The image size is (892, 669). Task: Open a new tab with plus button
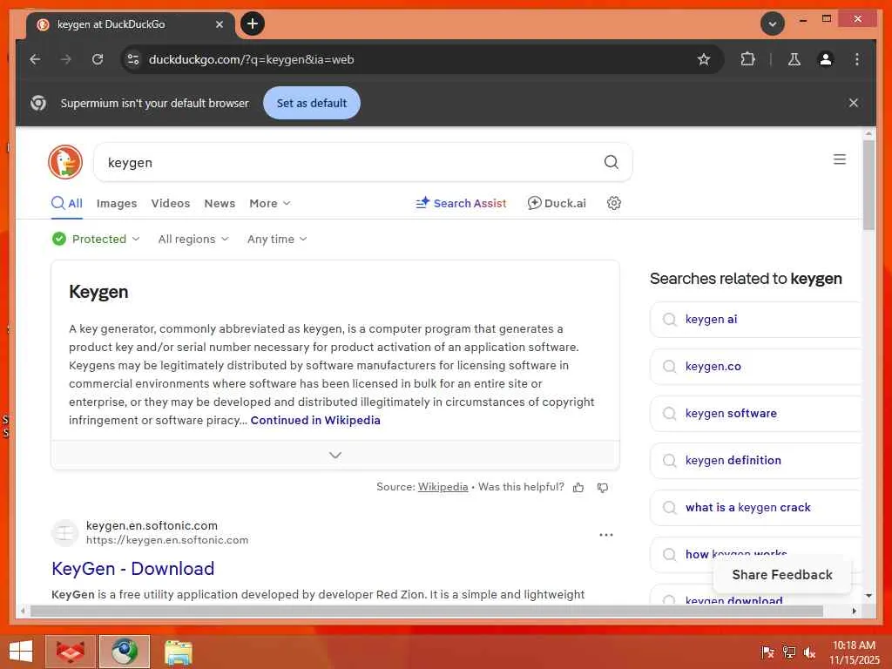pos(253,24)
